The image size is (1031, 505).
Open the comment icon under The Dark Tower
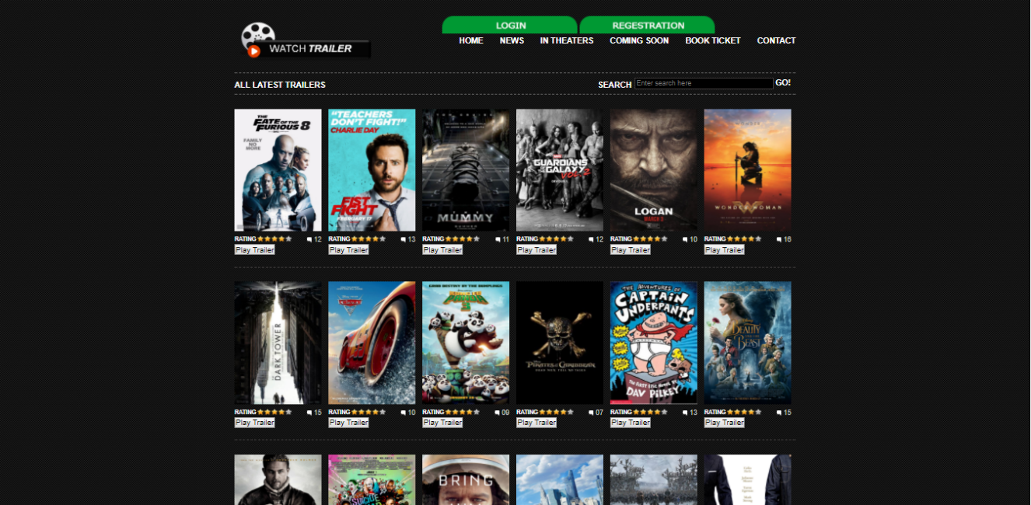coord(309,413)
